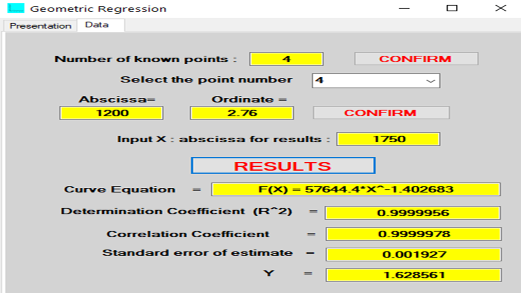
Task: Click the Abscissa field showing 1200
Action: [x=111, y=113]
